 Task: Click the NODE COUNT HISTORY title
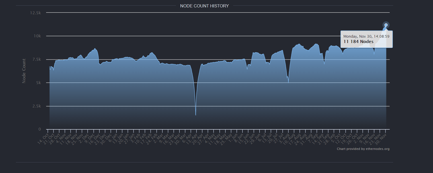click(204, 6)
